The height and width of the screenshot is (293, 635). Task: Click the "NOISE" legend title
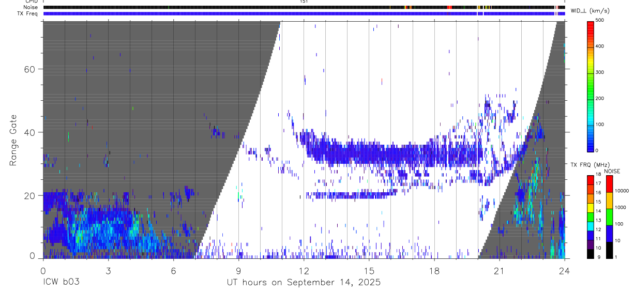(x=612, y=171)
